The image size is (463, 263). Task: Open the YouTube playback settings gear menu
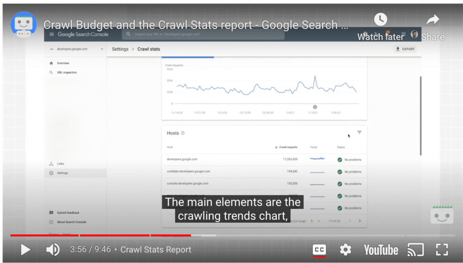coord(345,249)
